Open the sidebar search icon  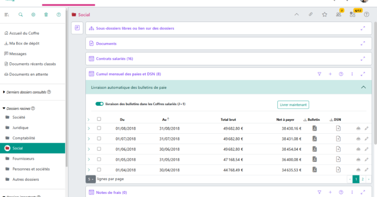(20, 15)
